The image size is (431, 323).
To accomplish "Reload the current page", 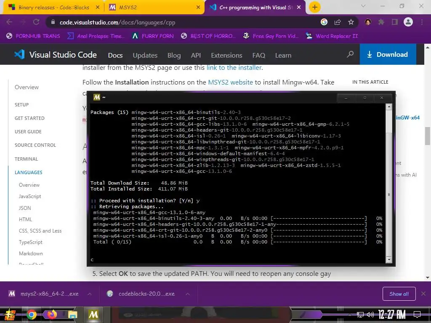I will pyautogui.click(x=36, y=22).
